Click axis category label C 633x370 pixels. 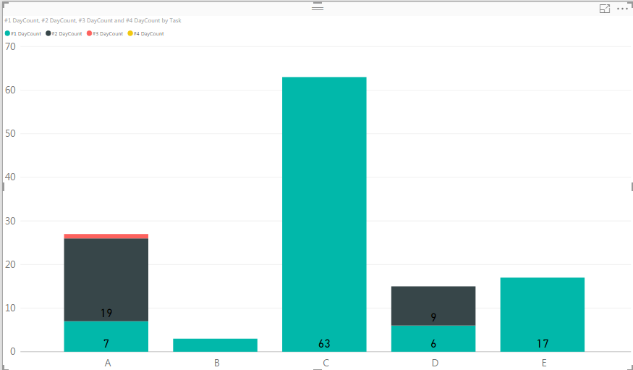pyautogui.click(x=326, y=363)
